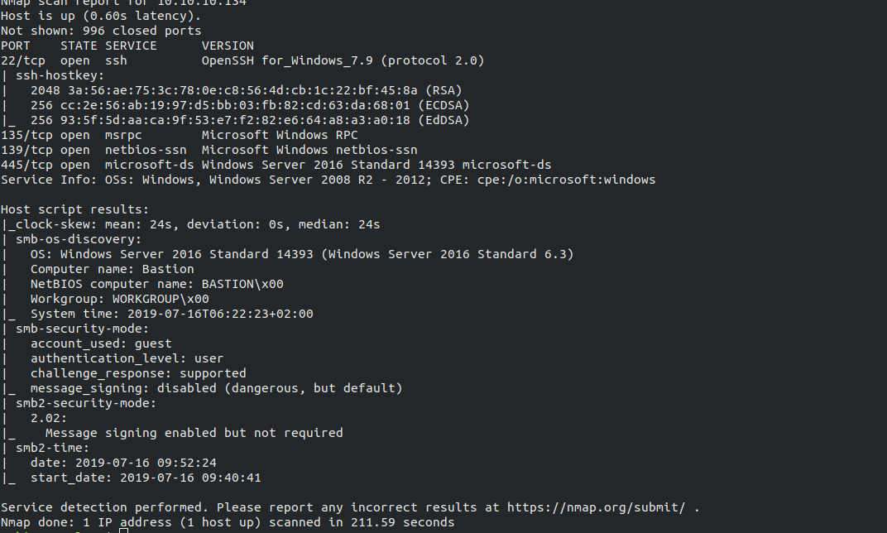The image size is (887, 533).
Task: Click the 135/tcp msrpc port line
Action: point(180,135)
